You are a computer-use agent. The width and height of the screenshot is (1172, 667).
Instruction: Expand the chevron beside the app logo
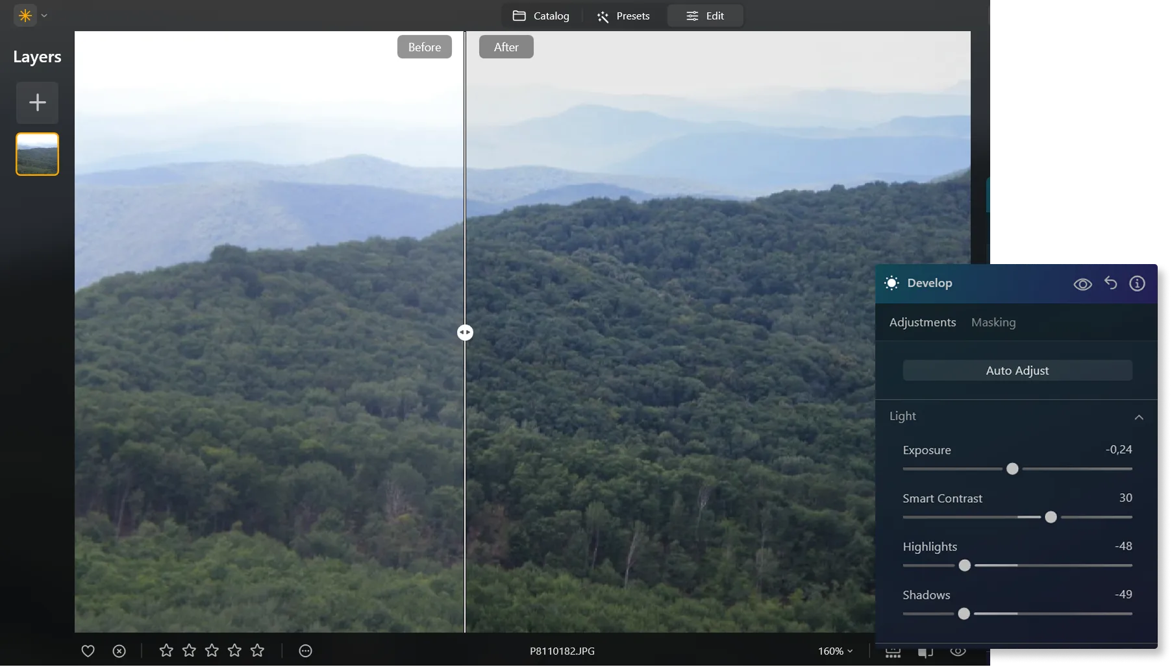44,16
